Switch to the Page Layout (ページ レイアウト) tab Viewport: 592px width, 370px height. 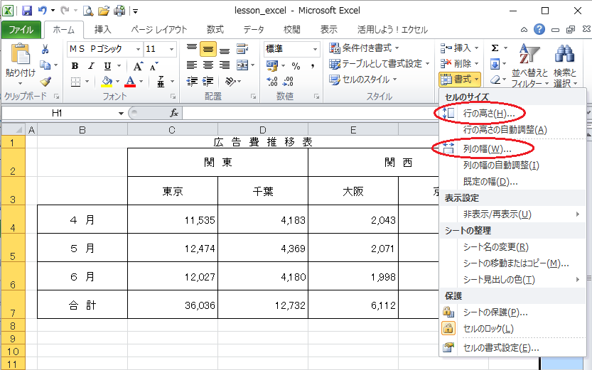[x=159, y=29]
